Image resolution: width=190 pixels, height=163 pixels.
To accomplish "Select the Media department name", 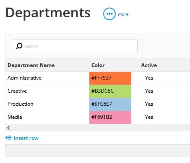I will [15, 117].
